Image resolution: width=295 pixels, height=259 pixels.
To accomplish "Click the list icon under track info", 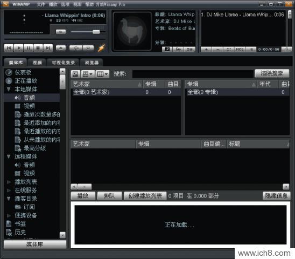I will coord(189,49).
